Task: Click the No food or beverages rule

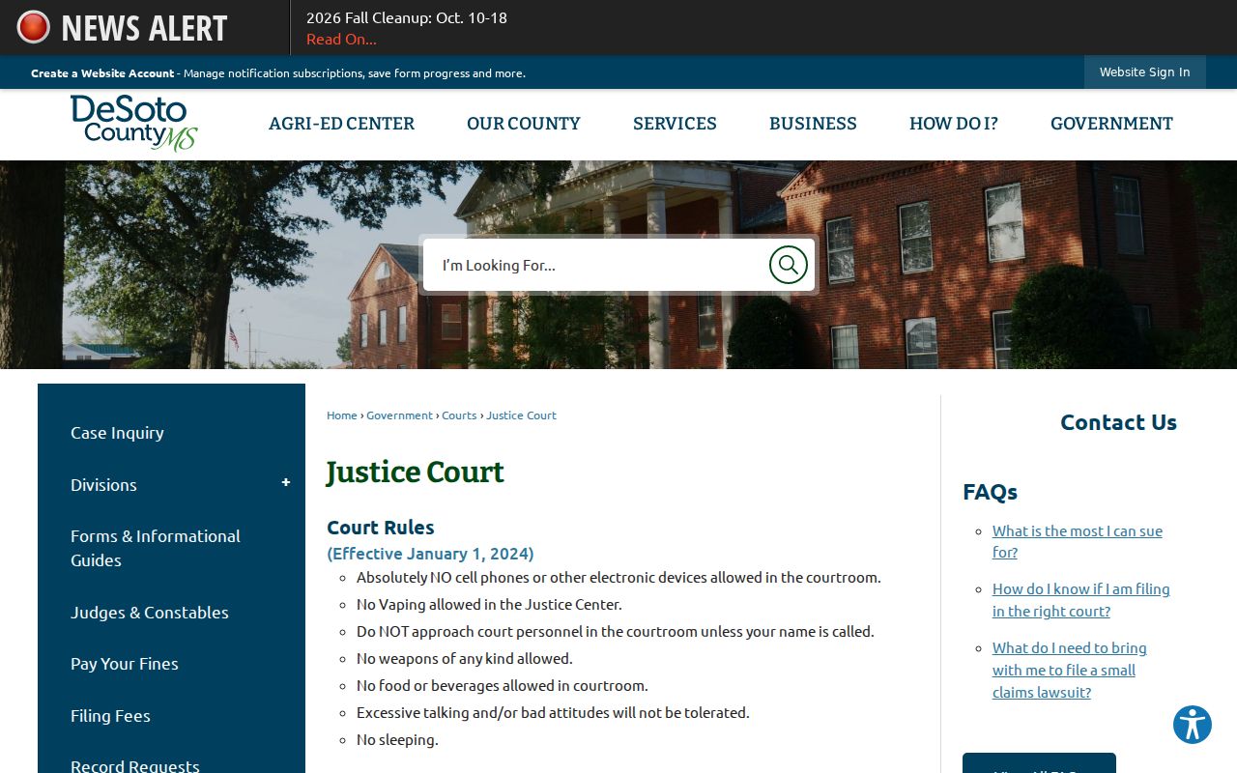Action: 503,686
